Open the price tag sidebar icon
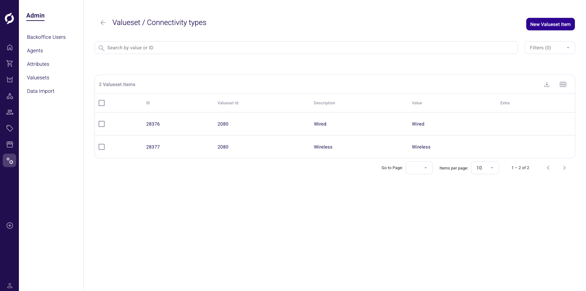The height and width of the screenshot is (291, 586). pos(10,128)
